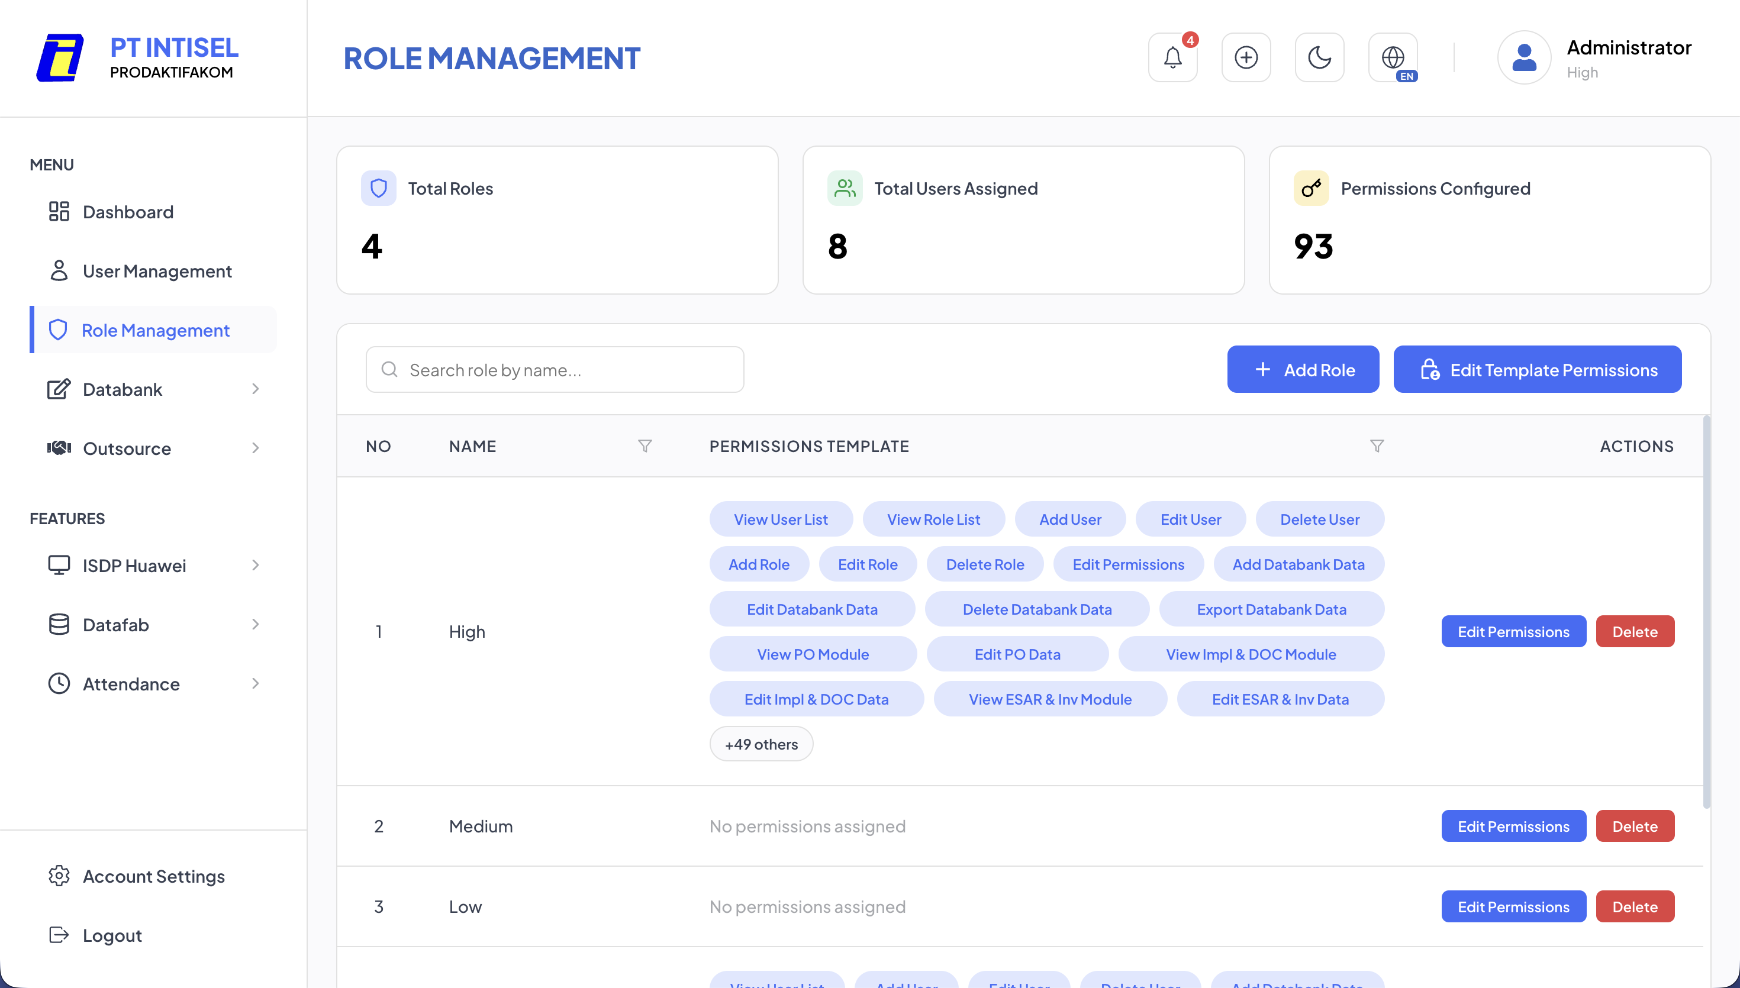Screen dimensions: 1740x988
Task: Click the Datafab database icon
Action: pyautogui.click(x=59, y=624)
